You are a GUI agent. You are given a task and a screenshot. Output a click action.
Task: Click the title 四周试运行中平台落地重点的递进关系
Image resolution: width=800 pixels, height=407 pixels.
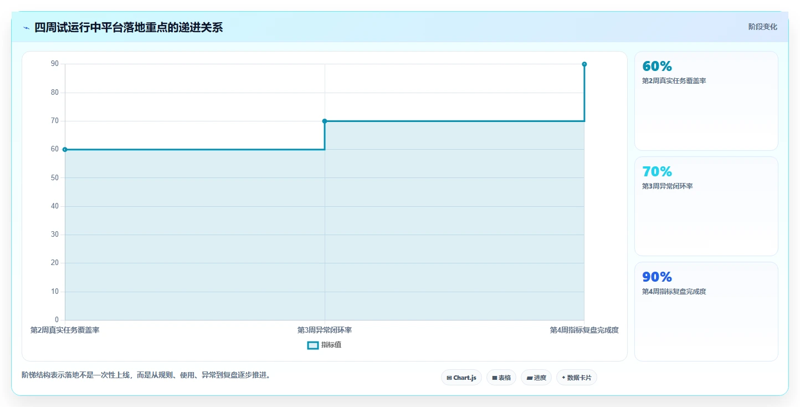click(129, 27)
